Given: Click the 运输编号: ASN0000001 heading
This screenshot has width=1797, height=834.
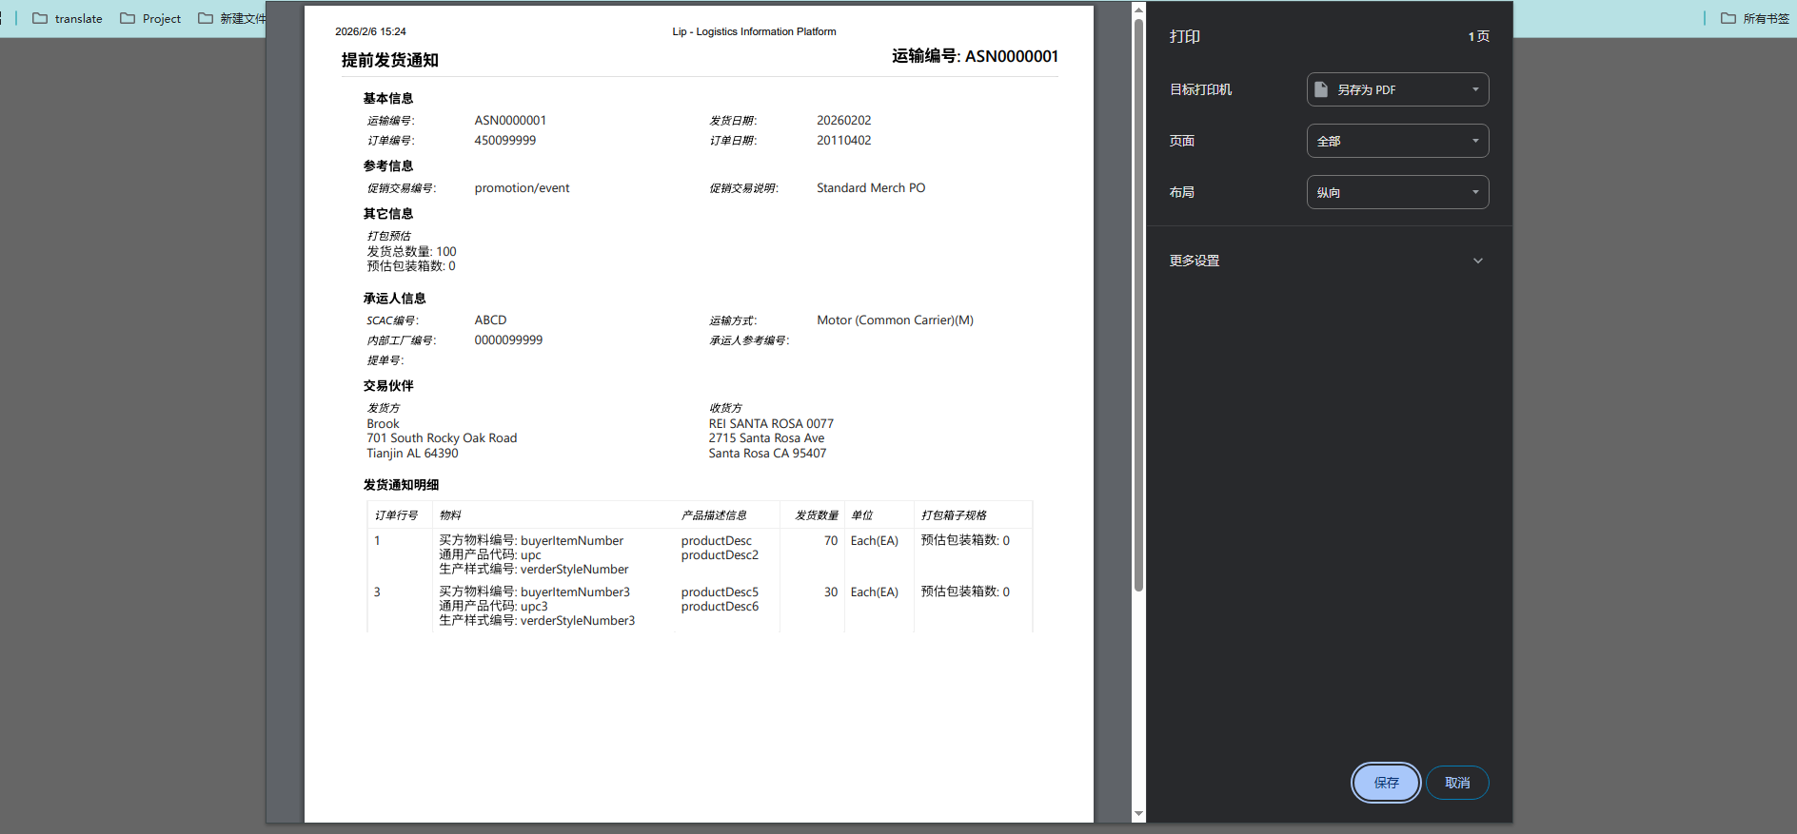Looking at the screenshot, I should 975,56.
